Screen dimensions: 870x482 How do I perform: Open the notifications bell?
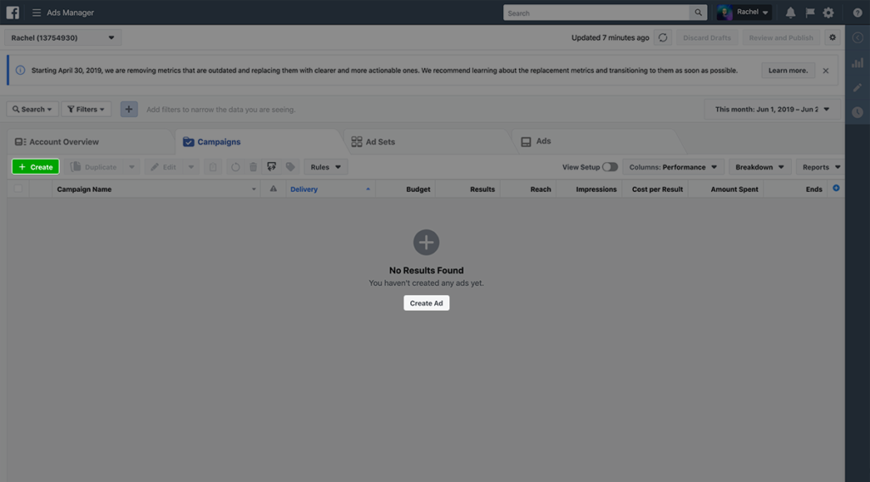tap(790, 13)
